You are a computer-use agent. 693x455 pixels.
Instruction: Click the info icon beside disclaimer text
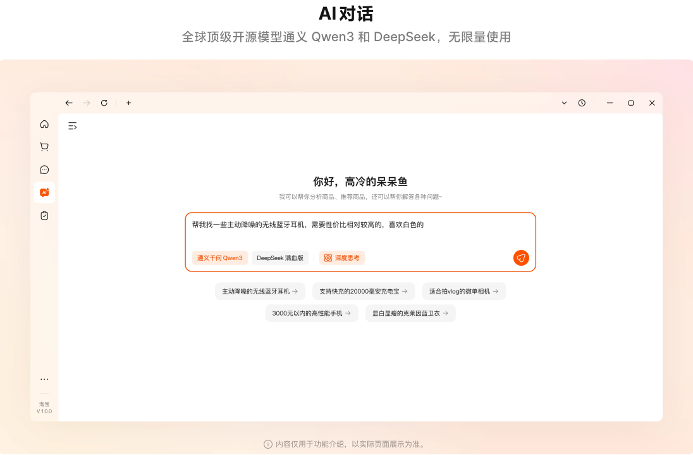pos(268,444)
